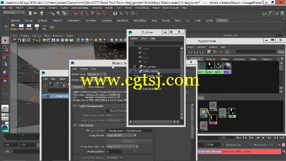Click the Show button in Hypershade

(281, 52)
